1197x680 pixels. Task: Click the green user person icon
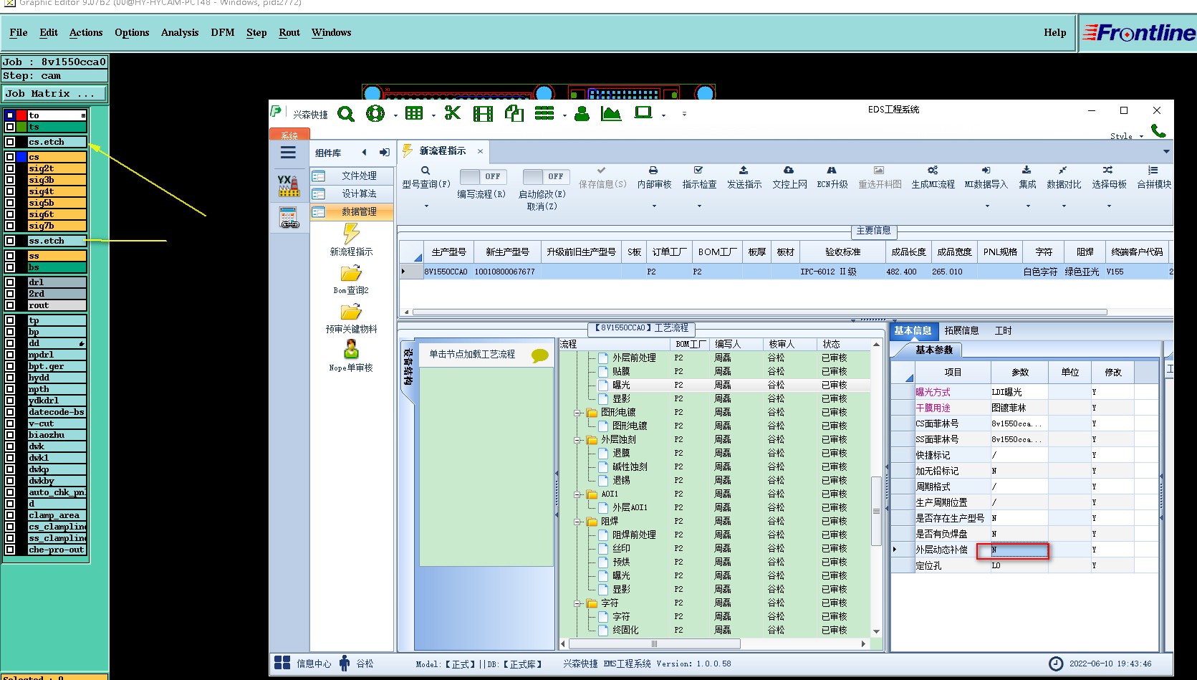click(x=582, y=113)
